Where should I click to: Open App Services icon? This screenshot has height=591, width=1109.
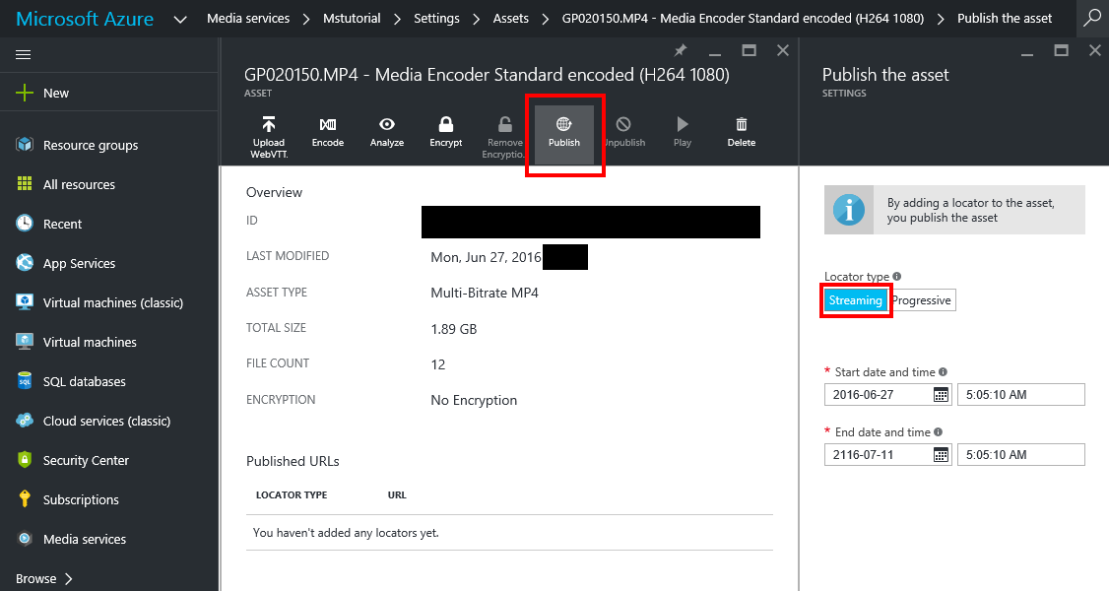[x=25, y=263]
